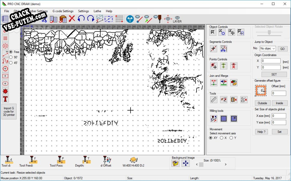The image size is (291, 181).
Task: Select the red Text tool
Action: pos(5,99)
